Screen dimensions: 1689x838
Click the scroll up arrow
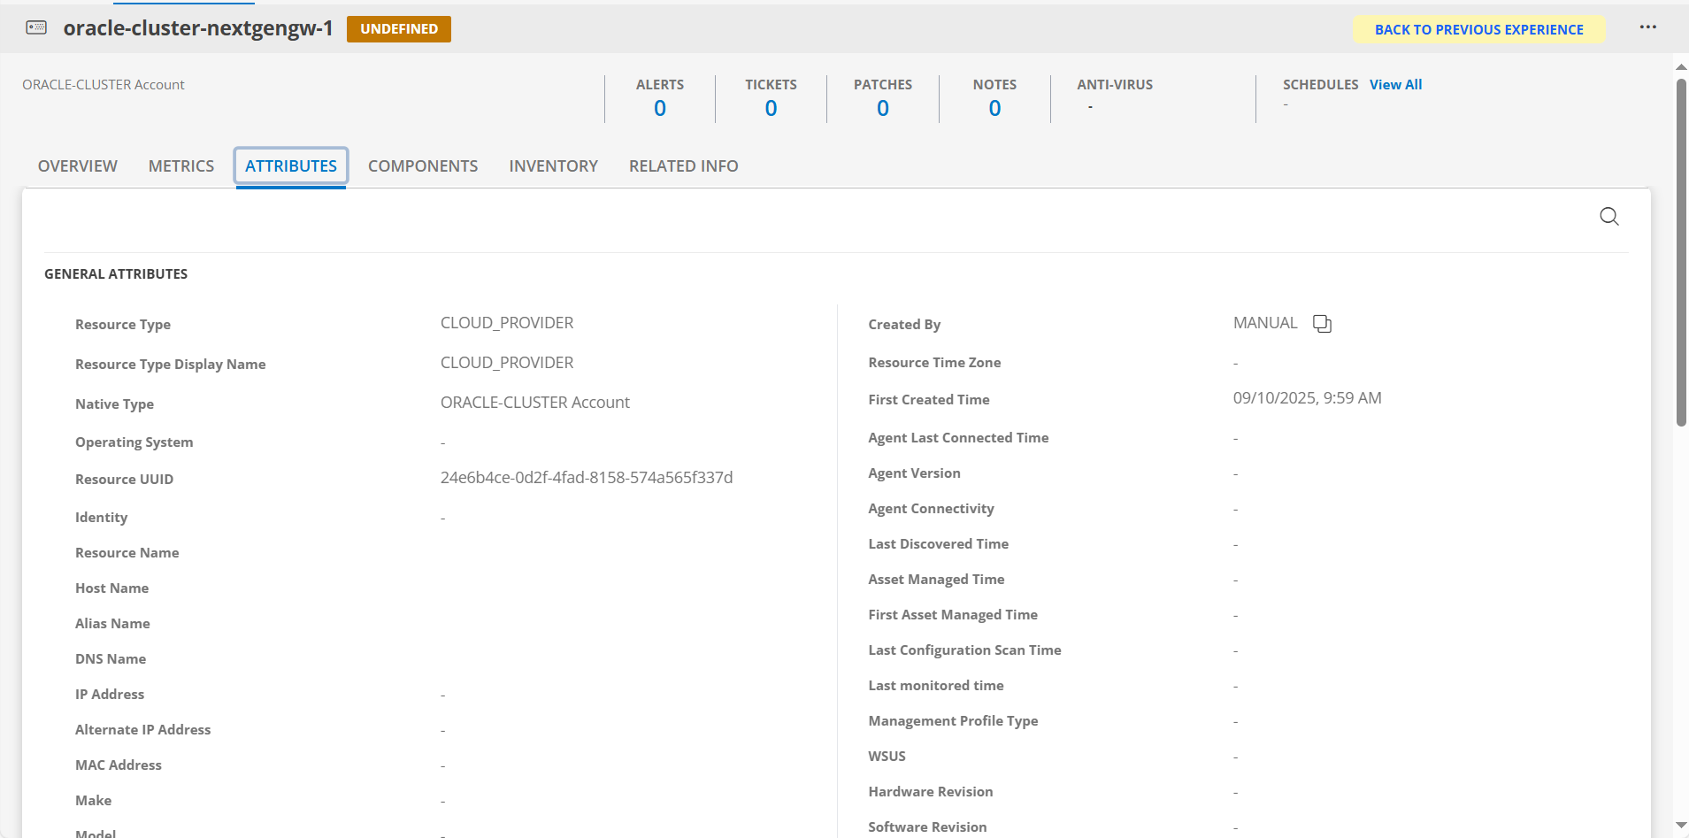[x=1681, y=67]
